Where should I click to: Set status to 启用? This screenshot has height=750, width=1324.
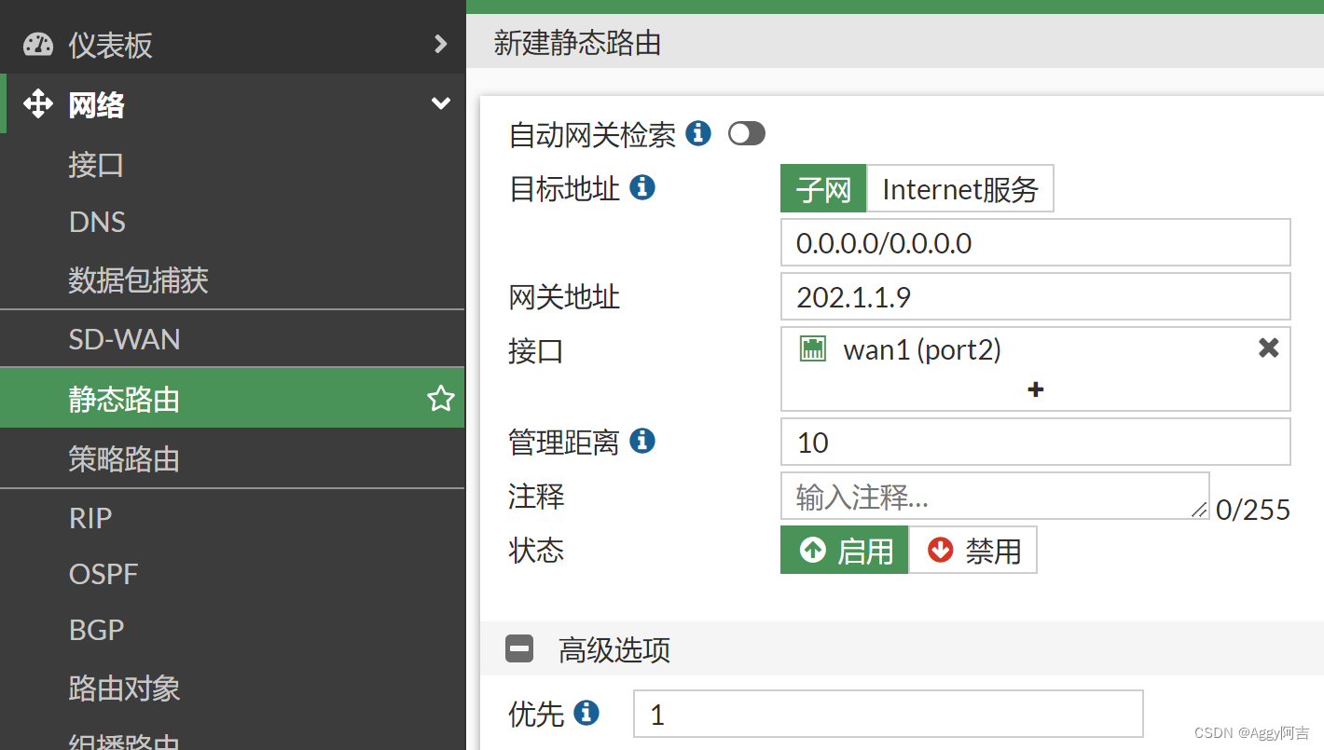point(844,550)
